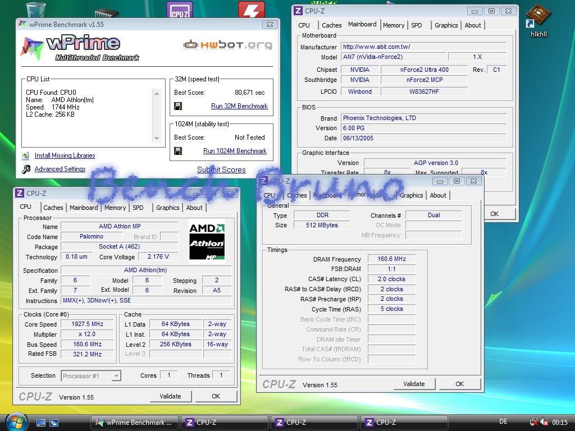This screenshot has height=431, width=575.
Task: Click the AMD Athlon MP logo in CPU-Z
Action: coord(207,241)
